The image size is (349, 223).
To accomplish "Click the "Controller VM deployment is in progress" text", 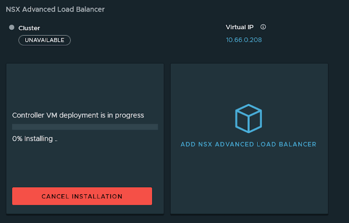I will point(78,116).
